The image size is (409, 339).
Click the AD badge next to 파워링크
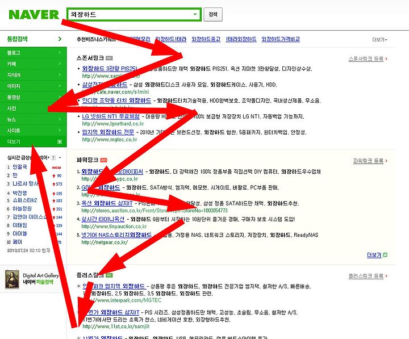103,160
